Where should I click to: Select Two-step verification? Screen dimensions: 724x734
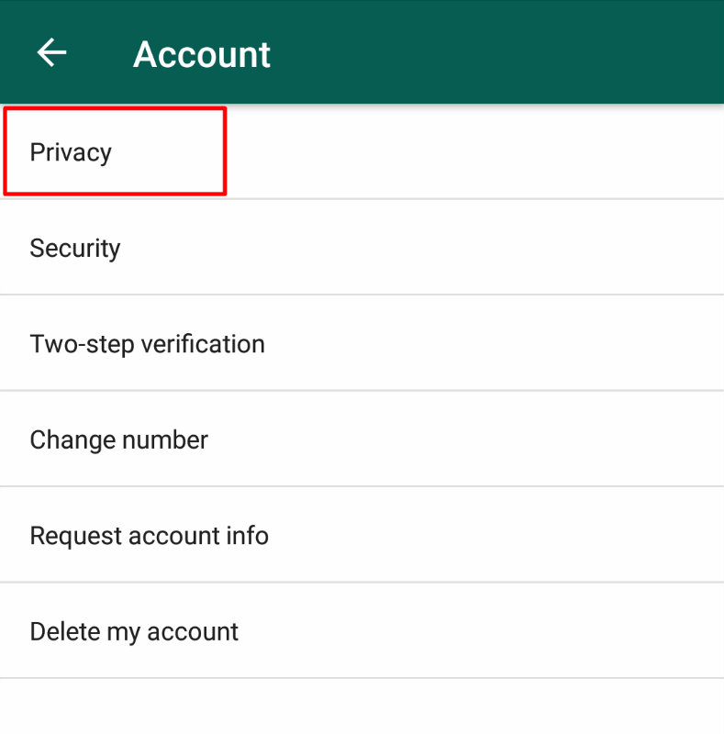click(x=362, y=343)
